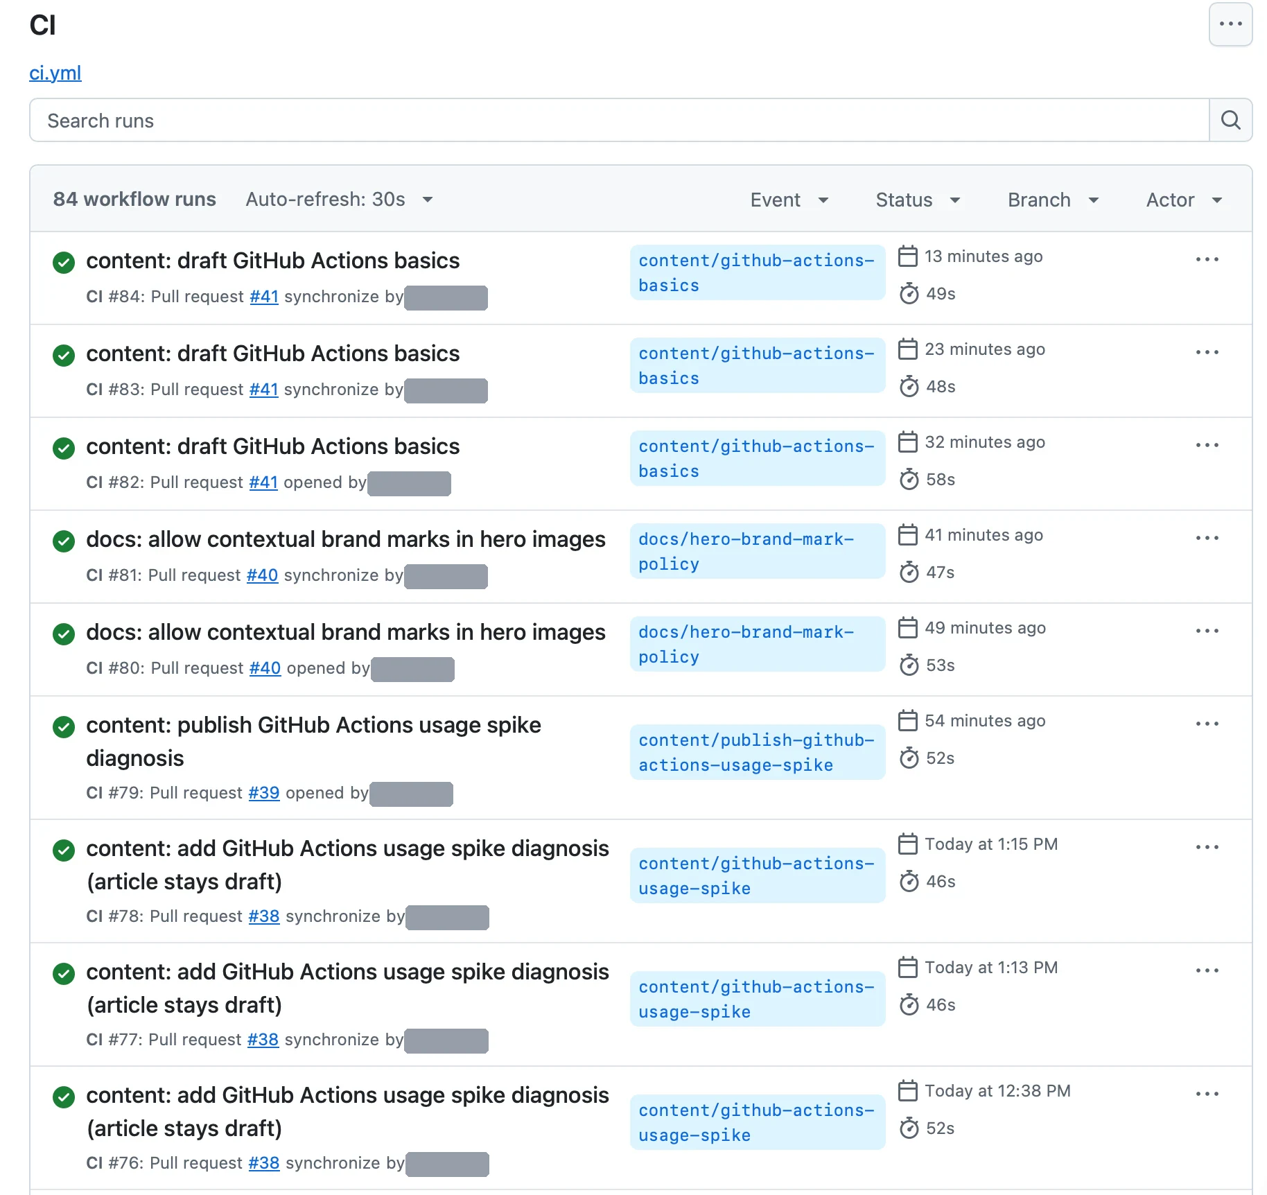Click 'Today at 1:15 PM' timestamp
Image resolution: width=1267 pixels, height=1195 pixels.
991,844
